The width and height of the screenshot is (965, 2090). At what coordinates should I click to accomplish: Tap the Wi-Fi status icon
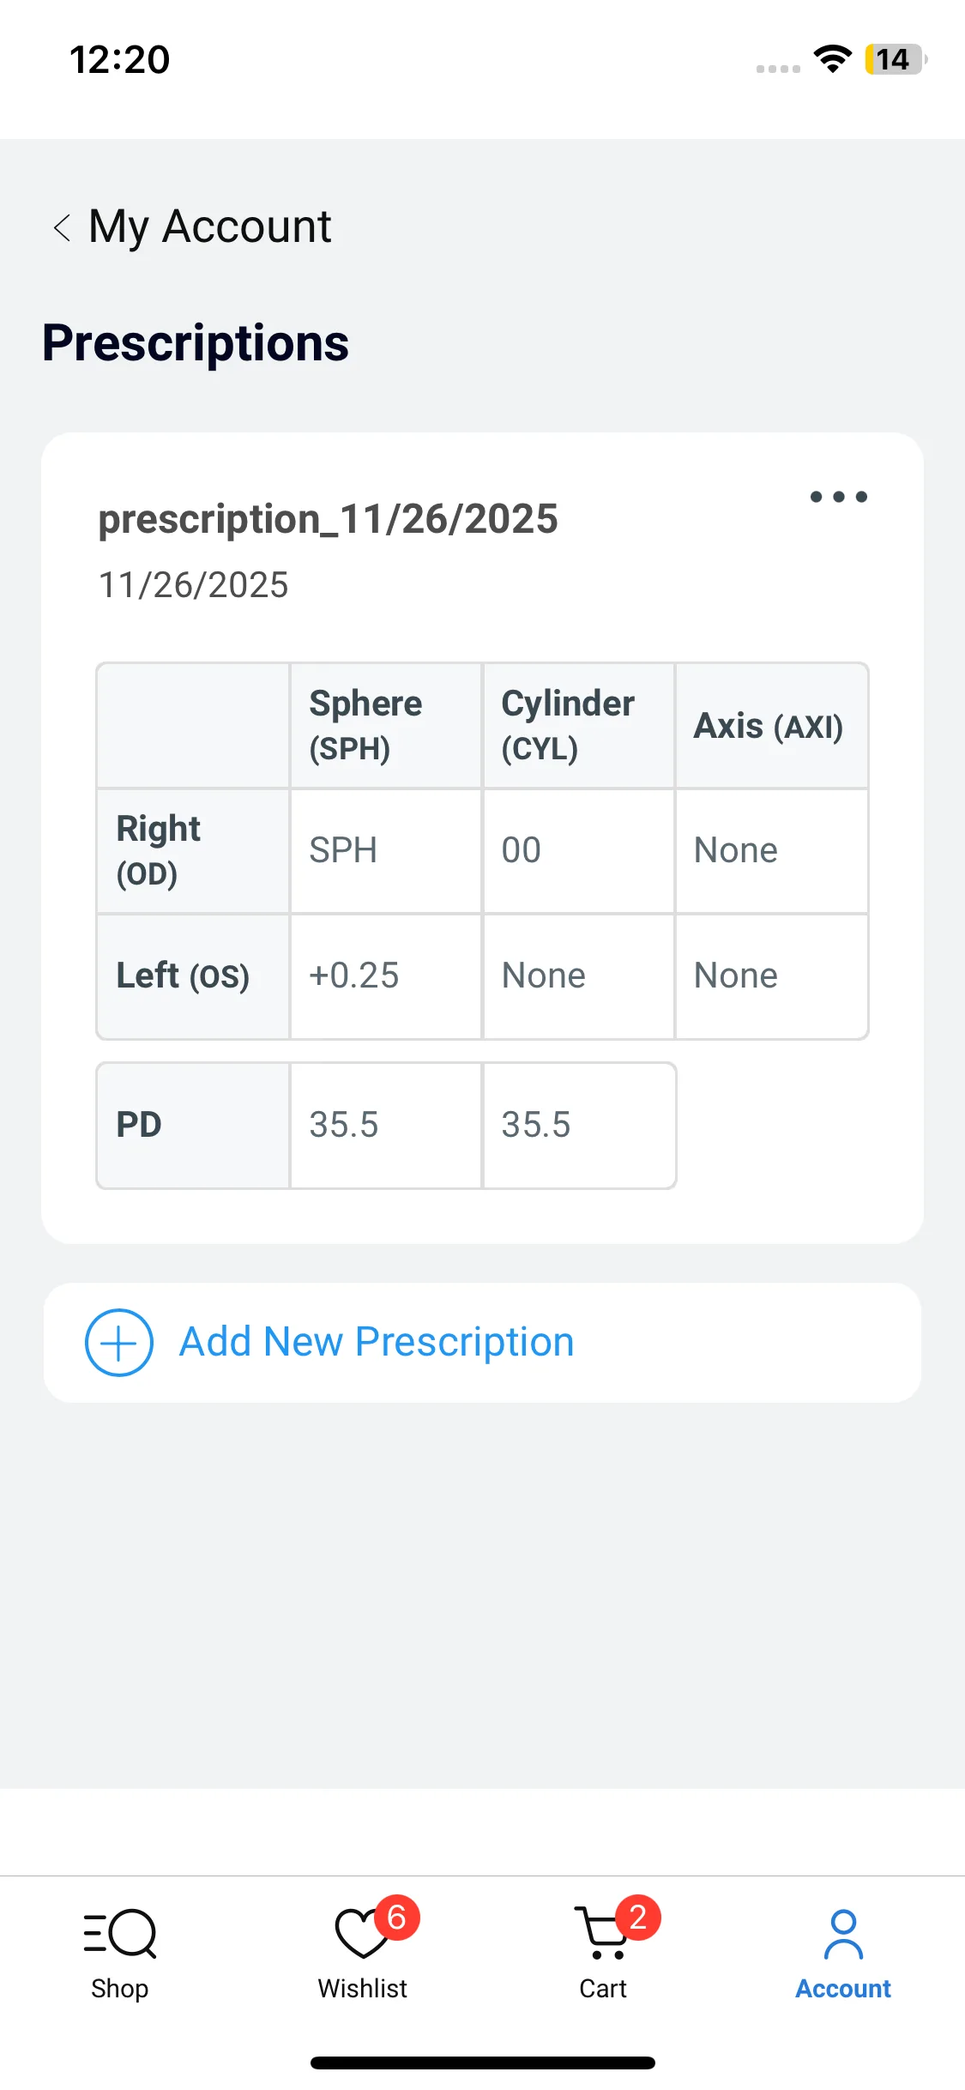pyautogui.click(x=832, y=59)
